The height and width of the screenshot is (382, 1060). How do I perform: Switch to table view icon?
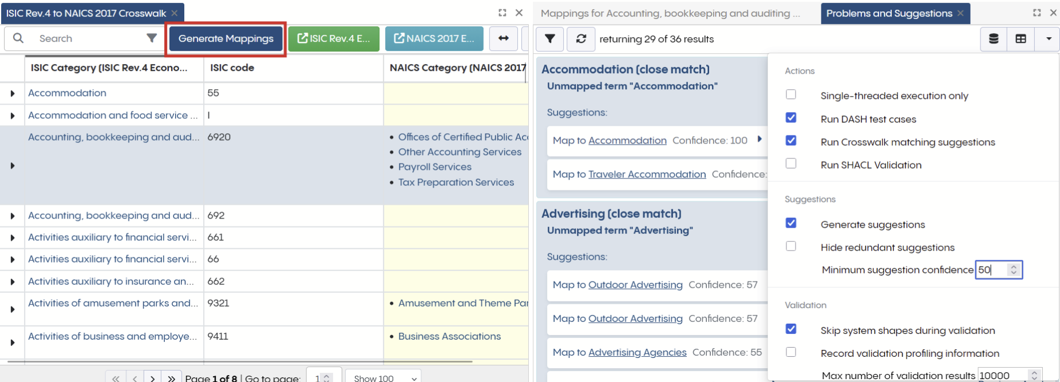click(1021, 39)
